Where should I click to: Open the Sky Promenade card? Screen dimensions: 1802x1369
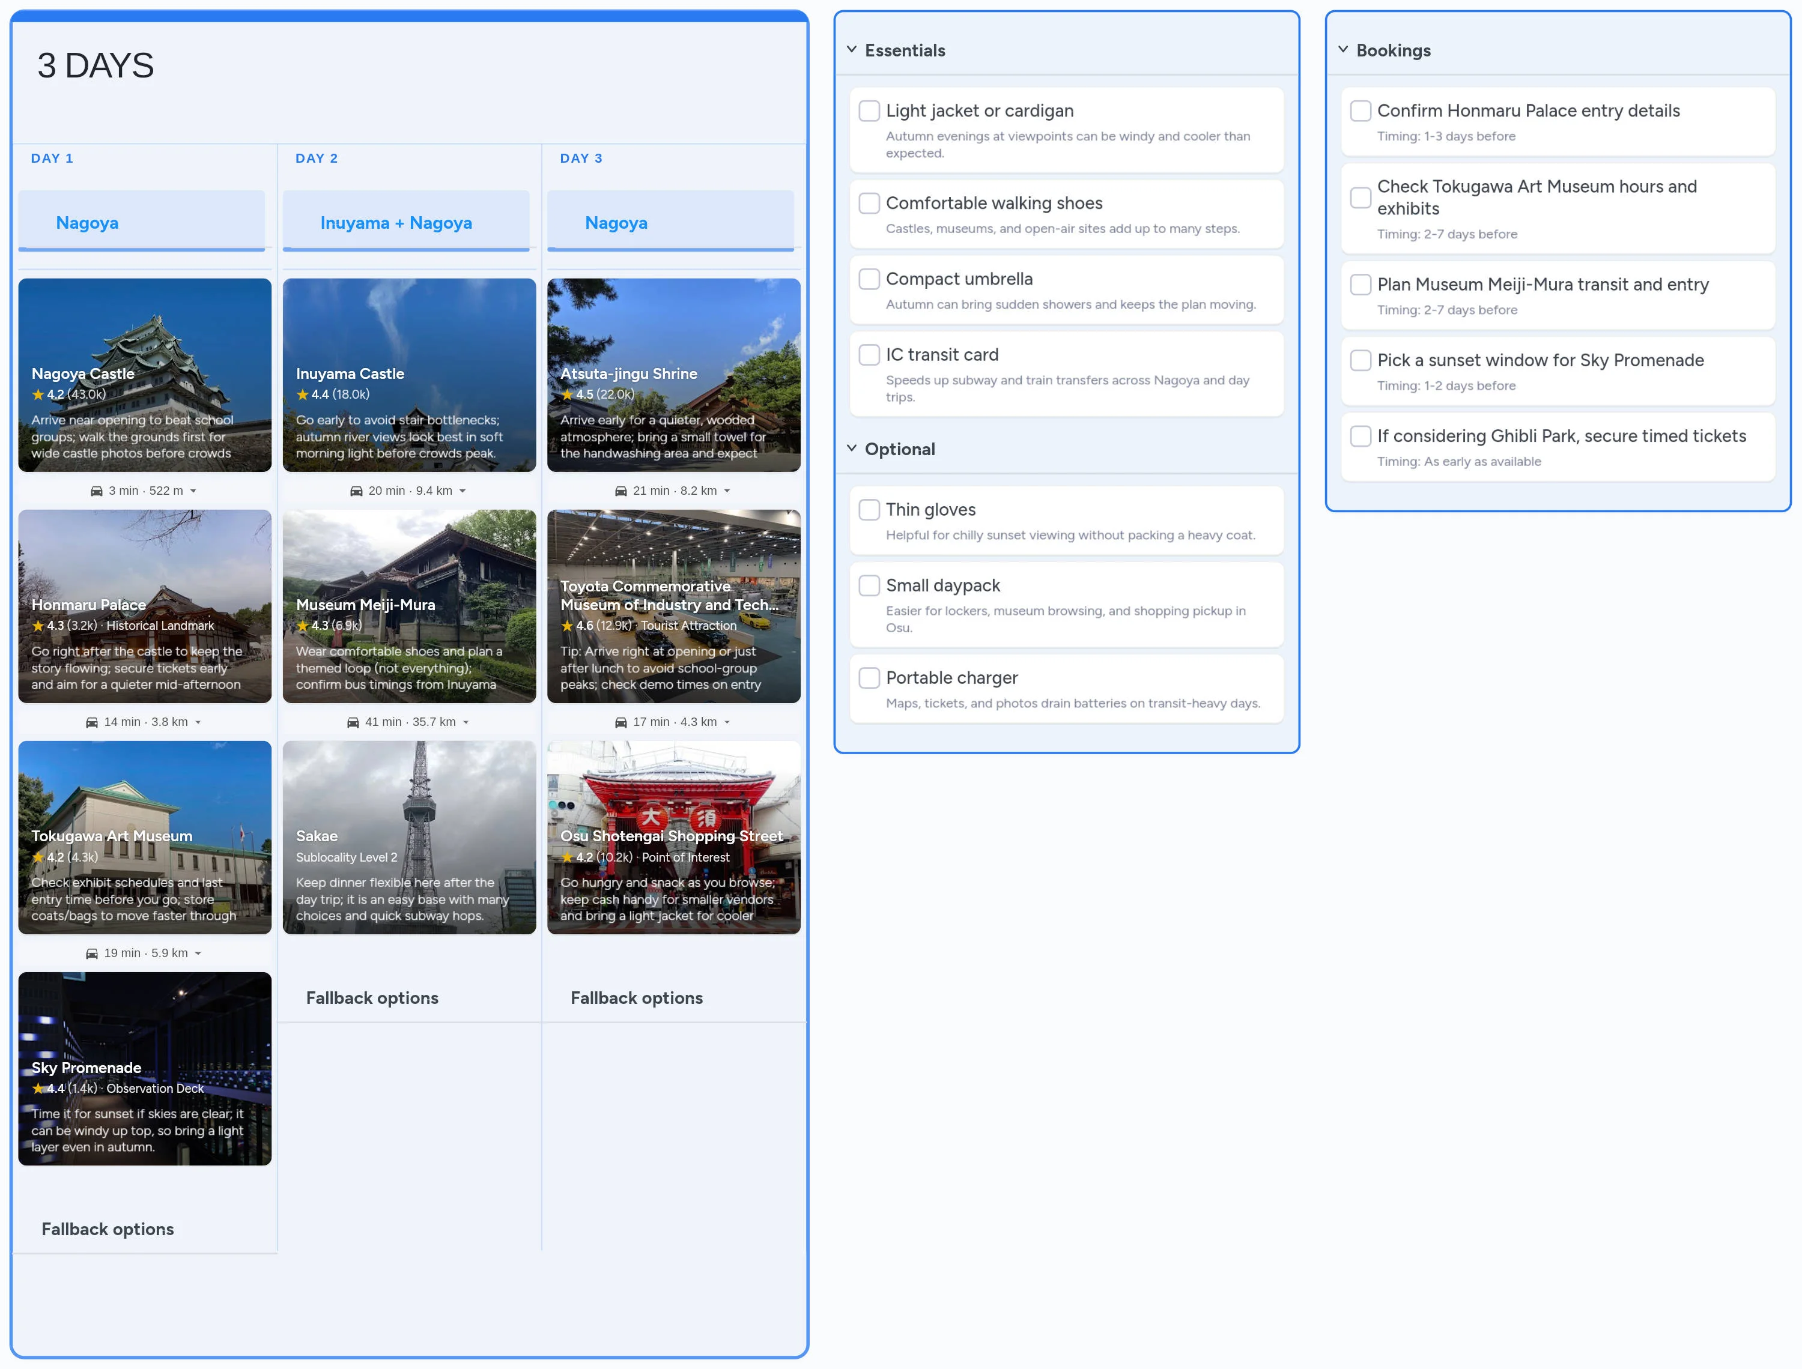[144, 1068]
